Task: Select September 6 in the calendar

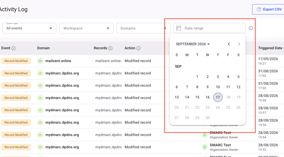Action: coord(177,87)
